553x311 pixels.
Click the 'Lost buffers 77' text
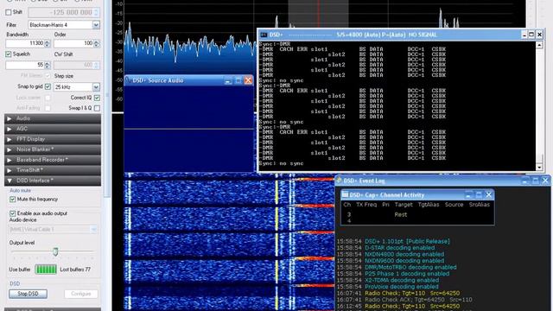75,270
